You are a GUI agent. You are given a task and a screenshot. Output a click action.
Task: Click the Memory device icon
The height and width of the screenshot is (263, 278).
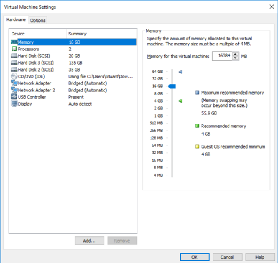coord(14,42)
